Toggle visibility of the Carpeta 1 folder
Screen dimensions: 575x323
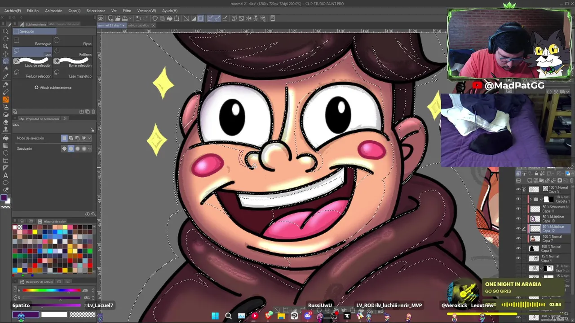(518, 199)
